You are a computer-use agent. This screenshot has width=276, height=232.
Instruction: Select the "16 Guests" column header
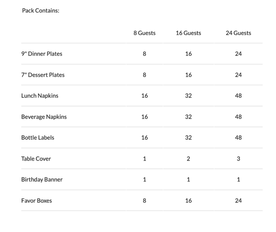(x=188, y=33)
